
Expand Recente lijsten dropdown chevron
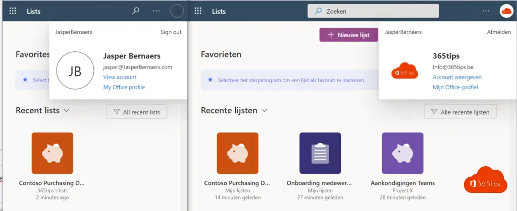click(x=264, y=110)
